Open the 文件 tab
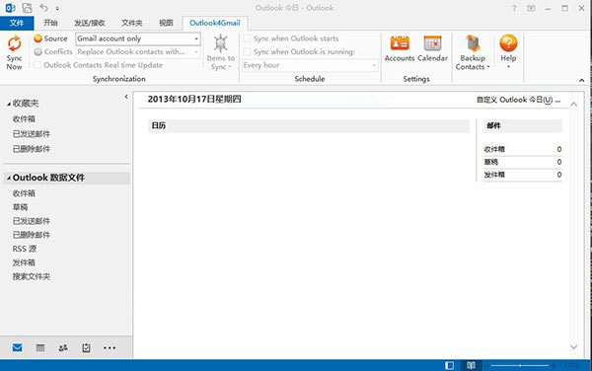This screenshot has width=592, height=371. pos(17,23)
